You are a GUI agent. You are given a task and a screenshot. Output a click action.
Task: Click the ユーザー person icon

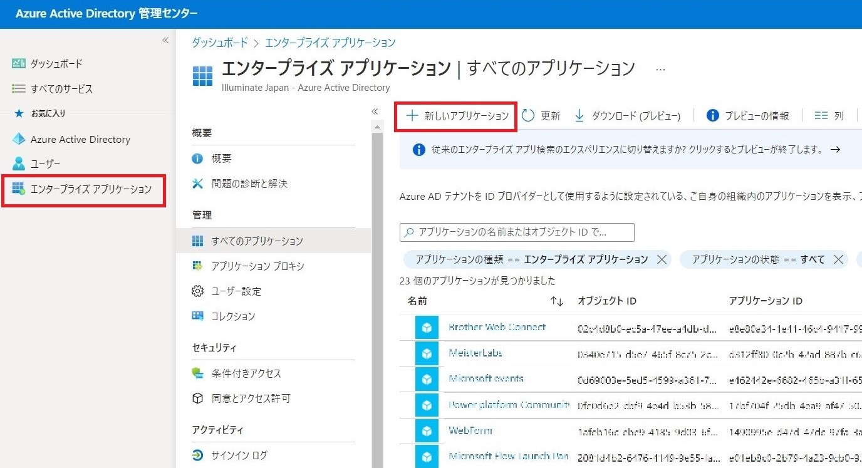[x=19, y=164]
